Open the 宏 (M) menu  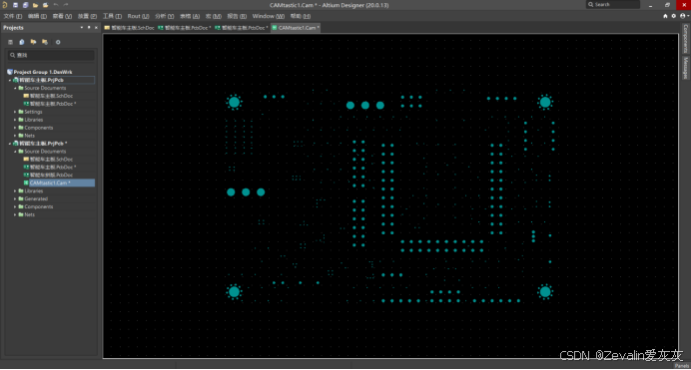pos(214,16)
